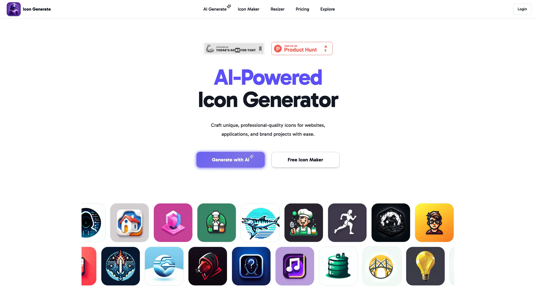Click the pink 3D gem icon
Screen dimensions: 536x301
click(x=173, y=222)
